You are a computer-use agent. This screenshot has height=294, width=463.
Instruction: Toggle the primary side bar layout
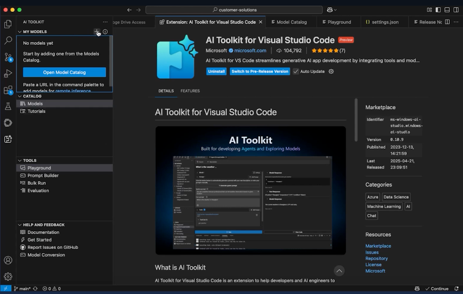tap(438, 9)
